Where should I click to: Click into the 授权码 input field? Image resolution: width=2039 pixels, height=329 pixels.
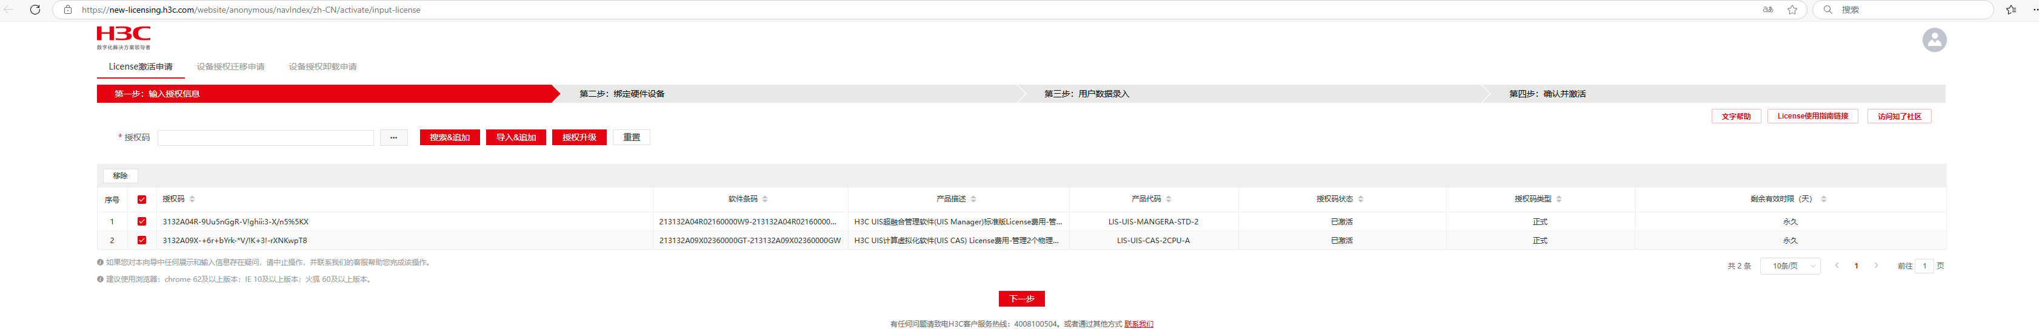265,138
